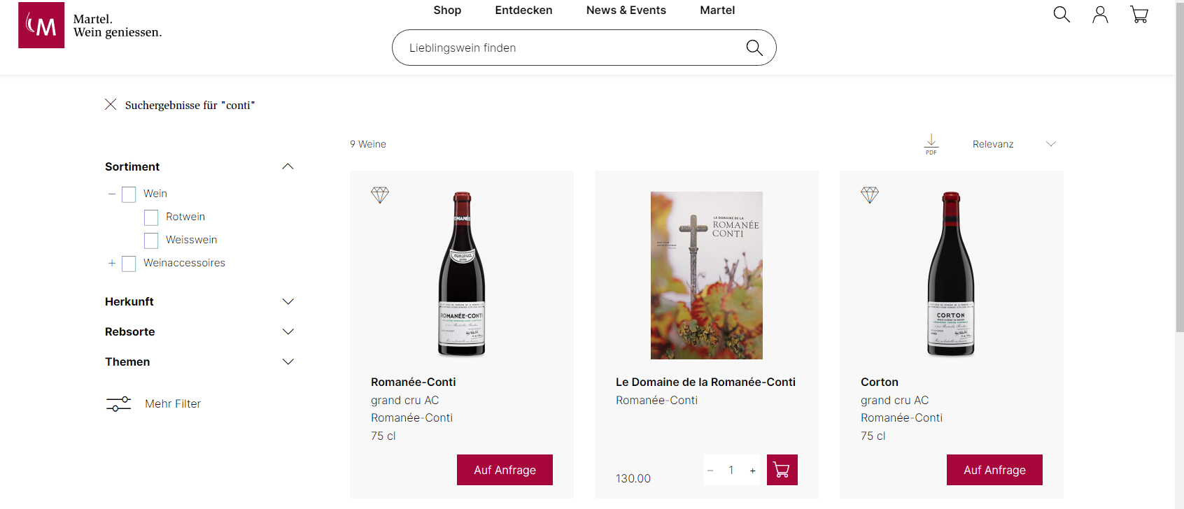Expand the Herkunft filter section

click(288, 301)
